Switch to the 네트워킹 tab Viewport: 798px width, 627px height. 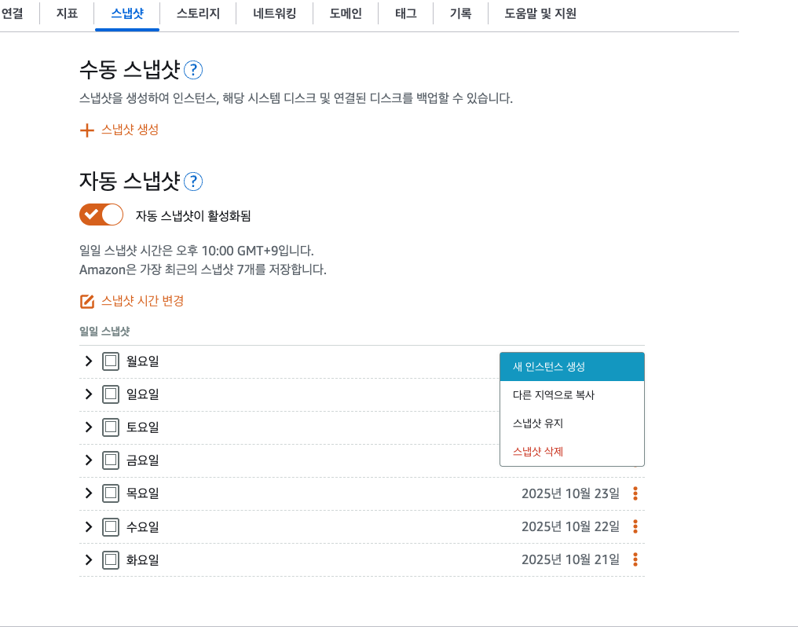coord(275,13)
